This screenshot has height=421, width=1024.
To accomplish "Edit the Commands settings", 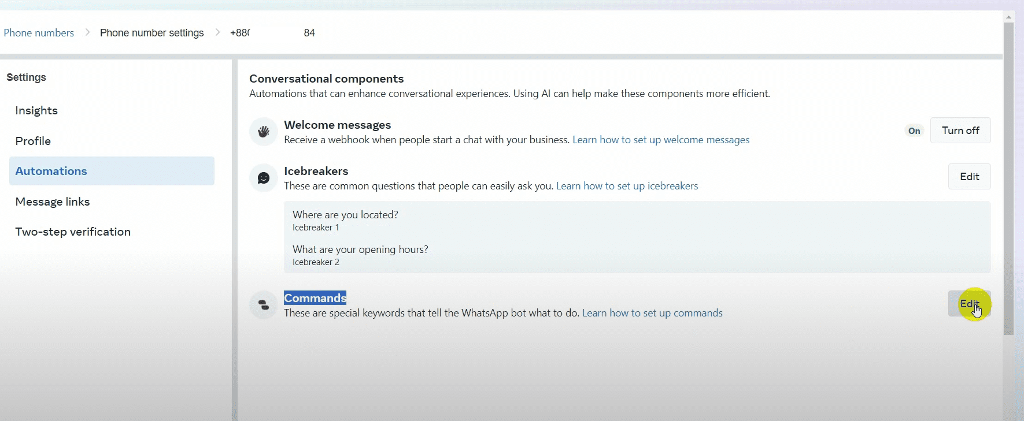I will [x=969, y=304].
